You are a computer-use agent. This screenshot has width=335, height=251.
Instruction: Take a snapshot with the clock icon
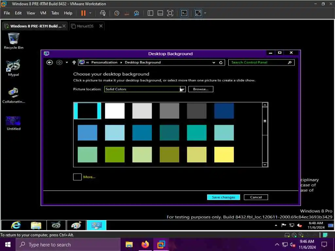(117, 13)
